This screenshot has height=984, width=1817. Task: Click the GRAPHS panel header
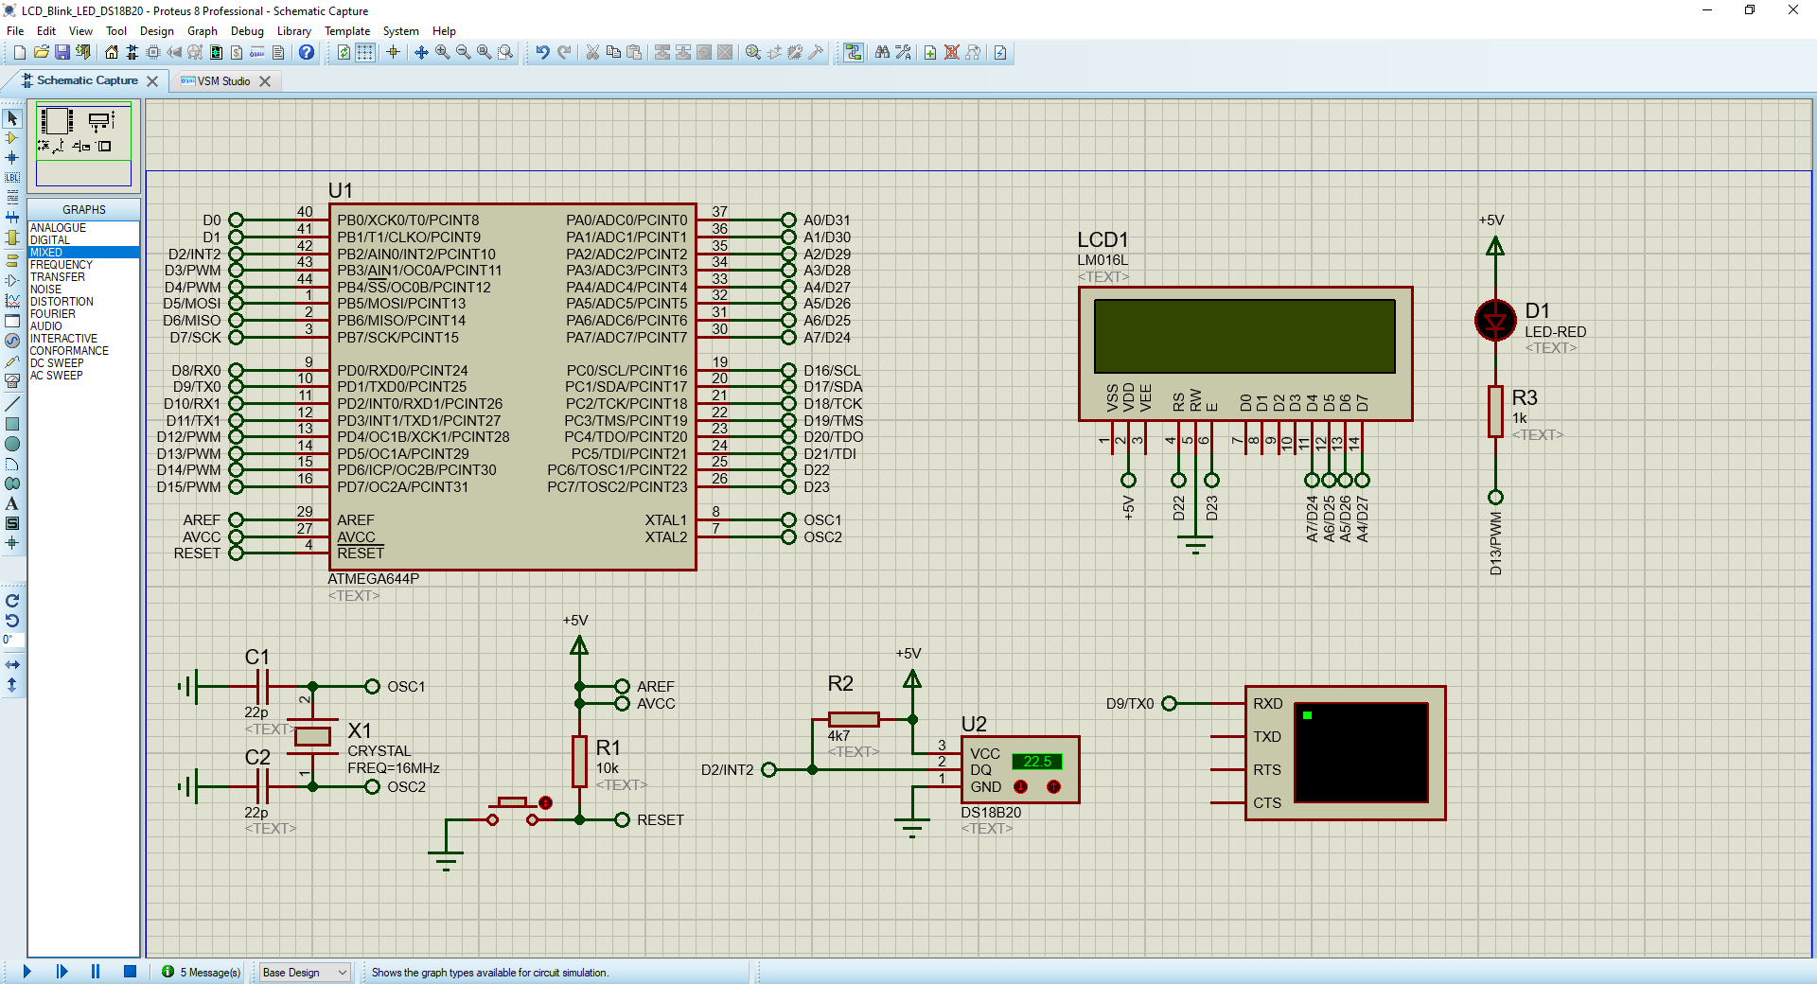click(x=83, y=210)
